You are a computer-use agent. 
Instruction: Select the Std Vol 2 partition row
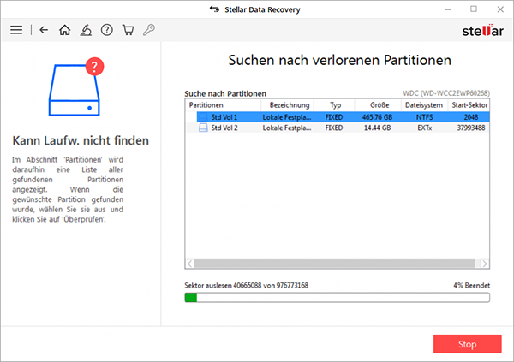(x=338, y=128)
